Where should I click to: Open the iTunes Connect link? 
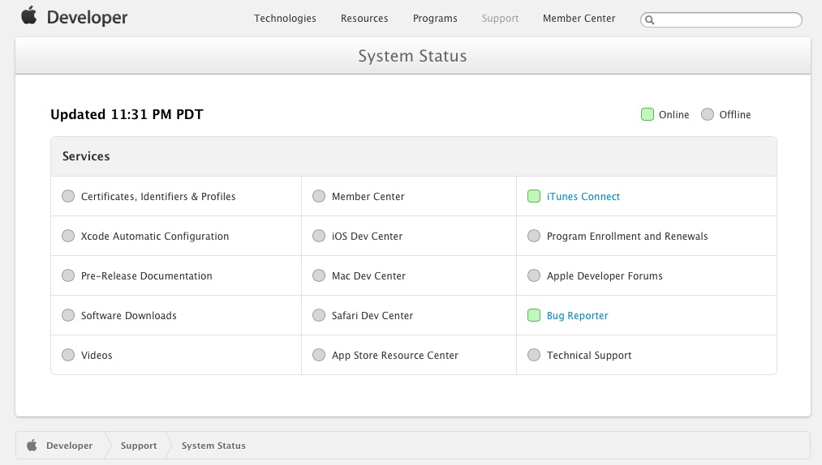pos(583,196)
